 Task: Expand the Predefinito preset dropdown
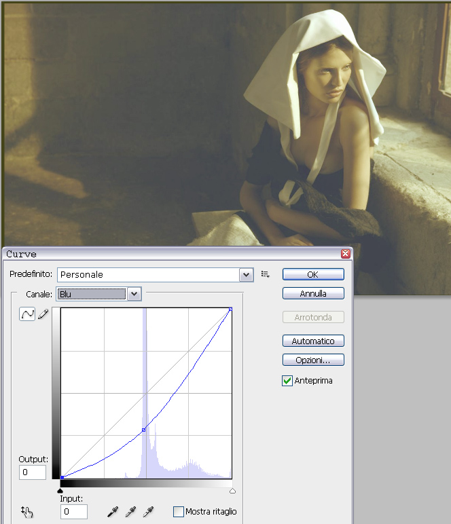[246, 274]
